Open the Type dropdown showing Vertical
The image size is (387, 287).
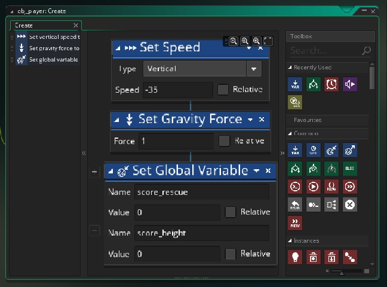pos(254,69)
